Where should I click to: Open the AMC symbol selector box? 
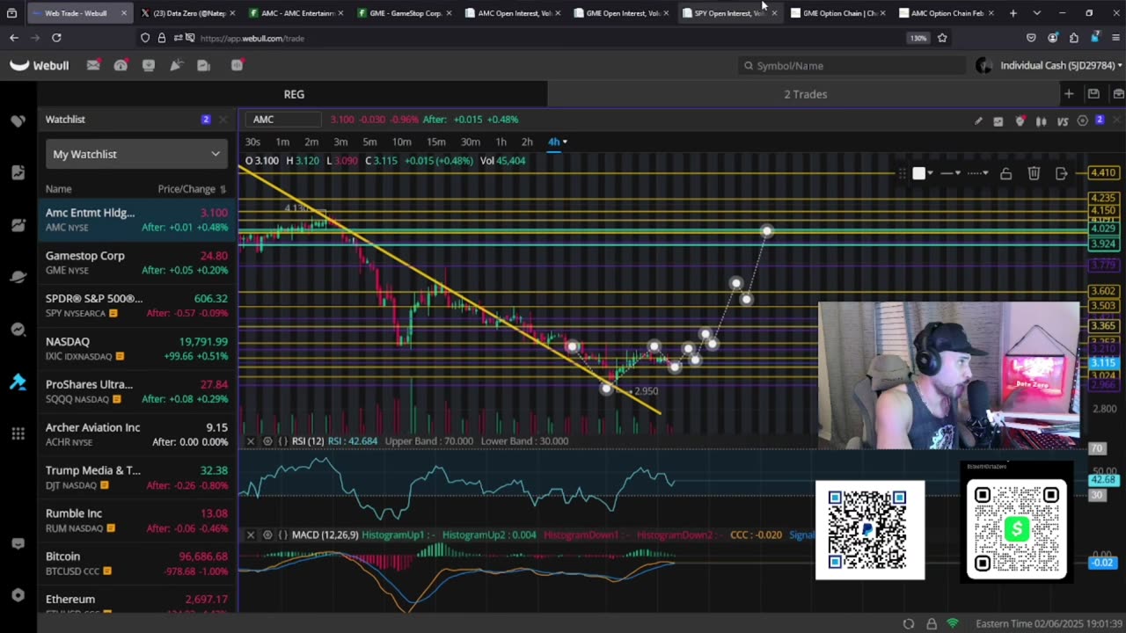point(284,120)
